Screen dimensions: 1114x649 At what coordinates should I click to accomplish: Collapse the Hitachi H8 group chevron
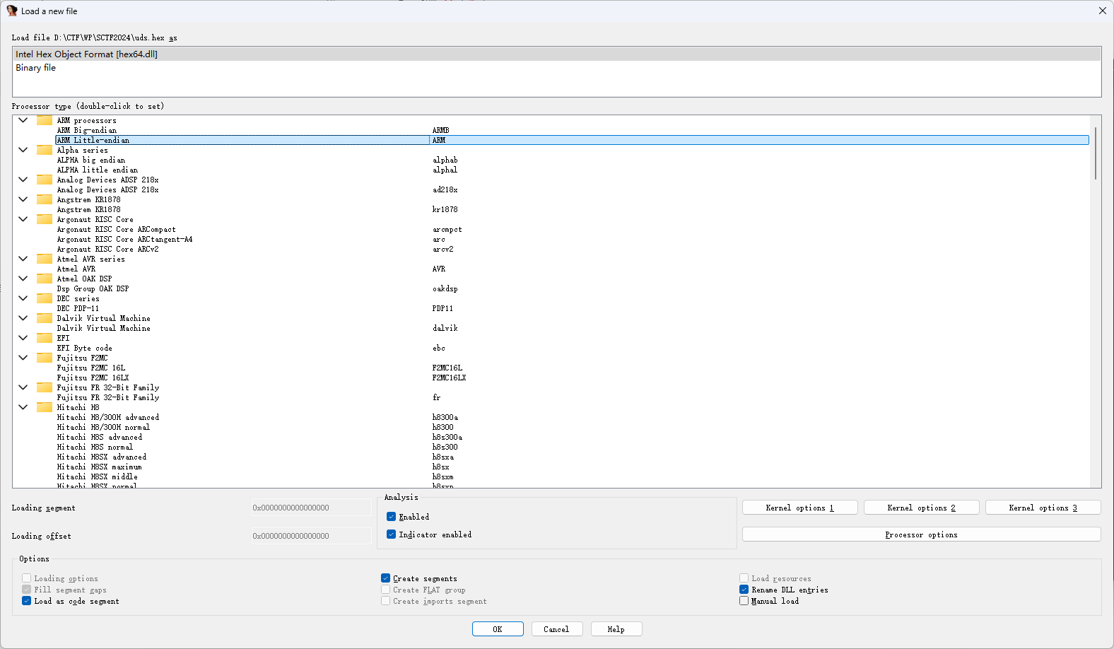[23, 407]
